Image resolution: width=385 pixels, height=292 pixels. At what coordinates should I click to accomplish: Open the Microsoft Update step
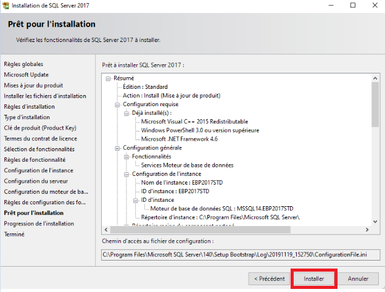coord(27,75)
